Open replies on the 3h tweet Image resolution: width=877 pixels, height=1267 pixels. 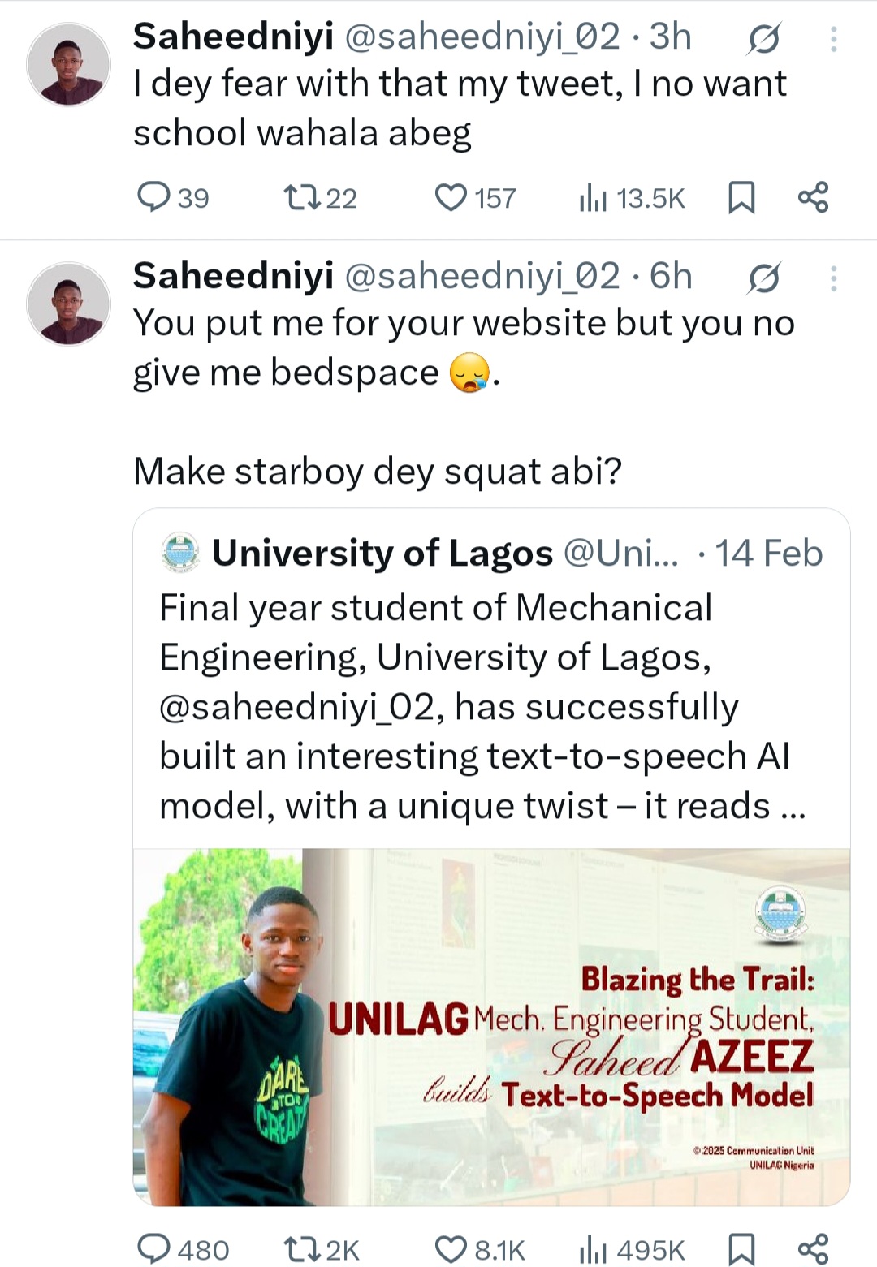click(x=172, y=197)
